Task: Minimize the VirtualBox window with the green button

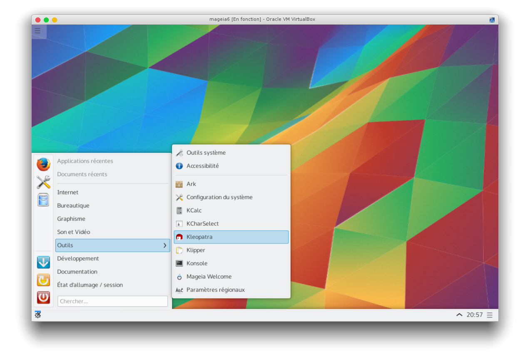Action: pyautogui.click(x=46, y=20)
